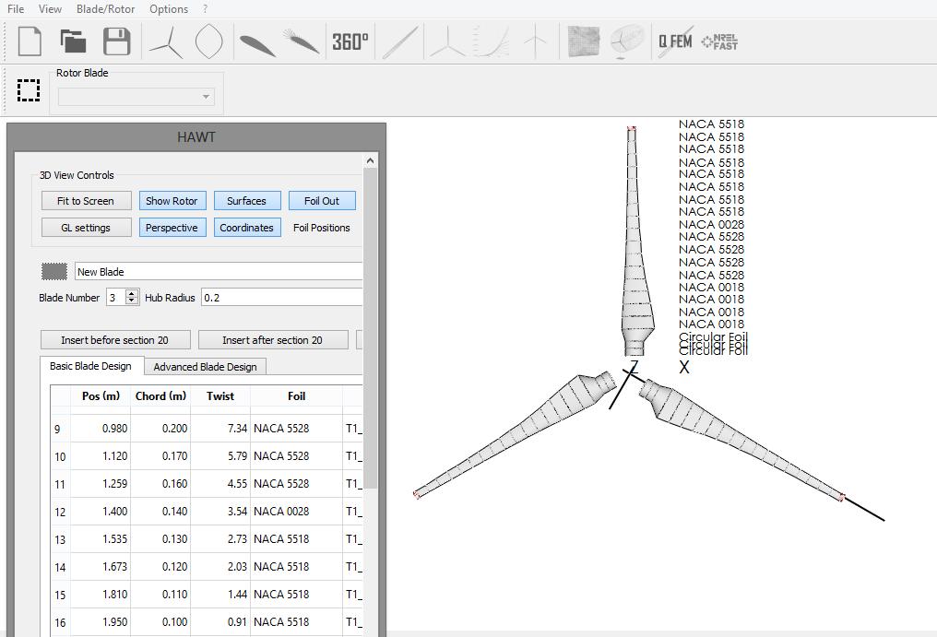Click the Foil column header
The width and height of the screenshot is (937, 637).
coord(296,396)
